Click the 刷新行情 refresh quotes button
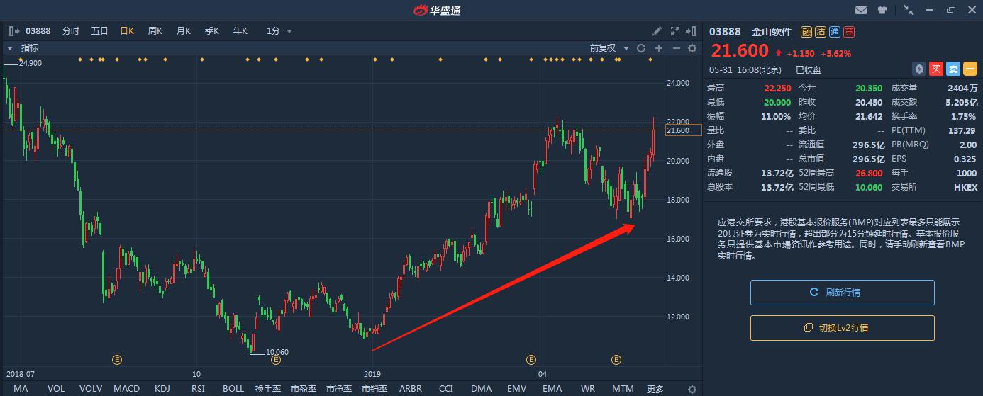 842,293
